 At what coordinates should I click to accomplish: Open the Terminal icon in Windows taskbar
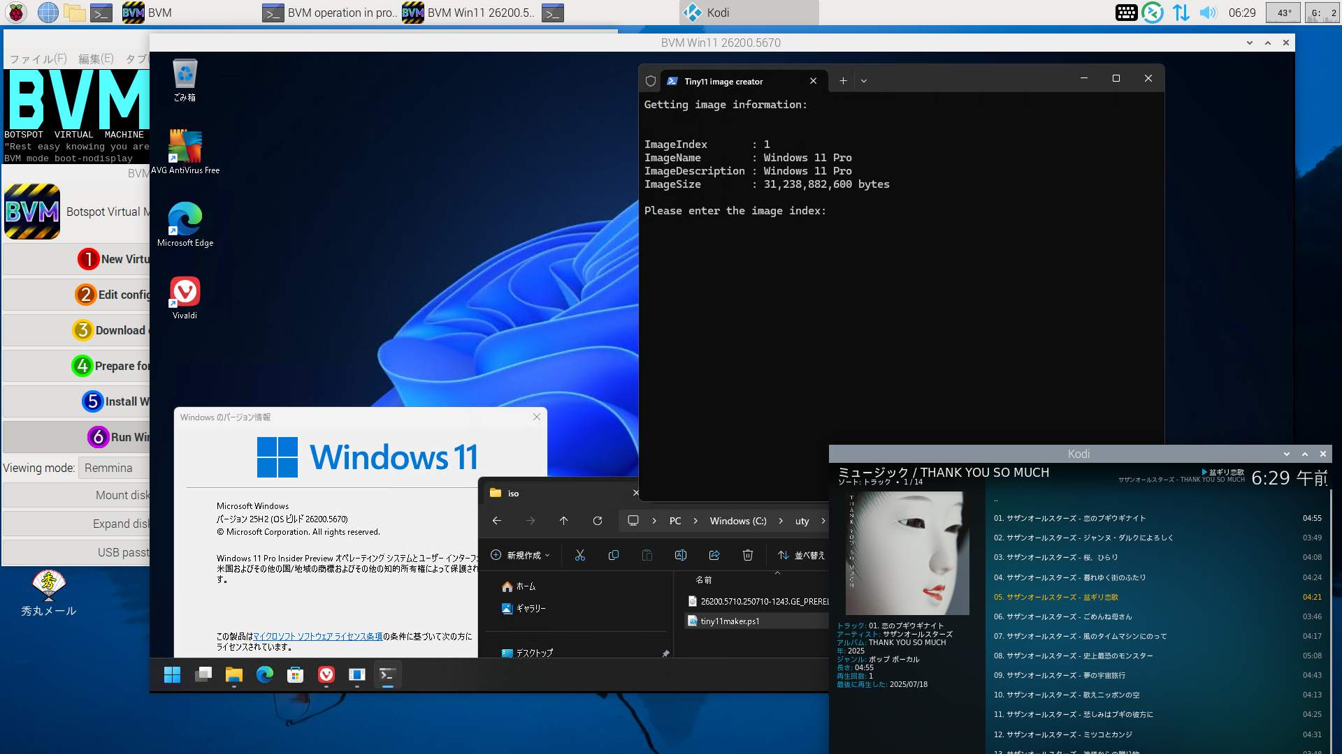click(x=387, y=674)
